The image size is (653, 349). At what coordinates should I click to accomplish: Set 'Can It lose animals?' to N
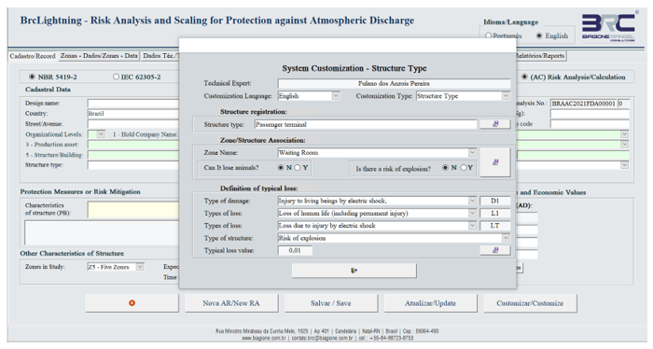tap(281, 167)
